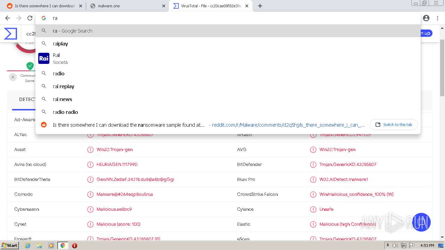This screenshot has width=445, height=250.
Task: Close the Reddit tab
Action: 81,6
